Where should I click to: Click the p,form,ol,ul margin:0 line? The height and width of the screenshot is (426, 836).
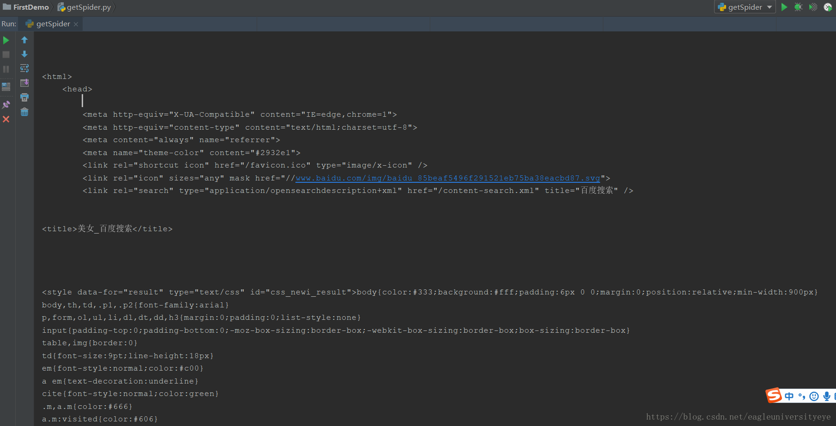[201, 318]
